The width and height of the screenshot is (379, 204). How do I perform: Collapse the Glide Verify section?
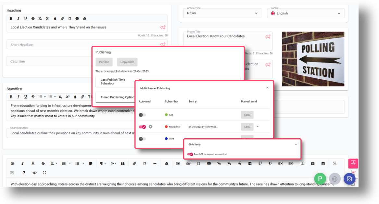point(296,144)
